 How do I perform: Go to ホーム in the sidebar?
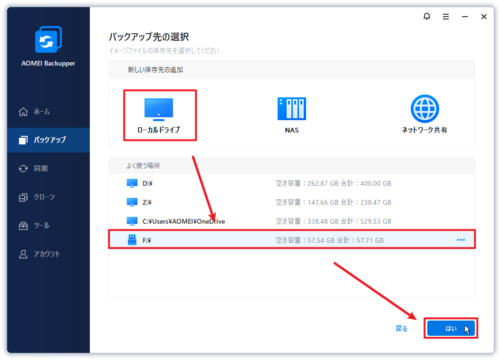click(48, 112)
